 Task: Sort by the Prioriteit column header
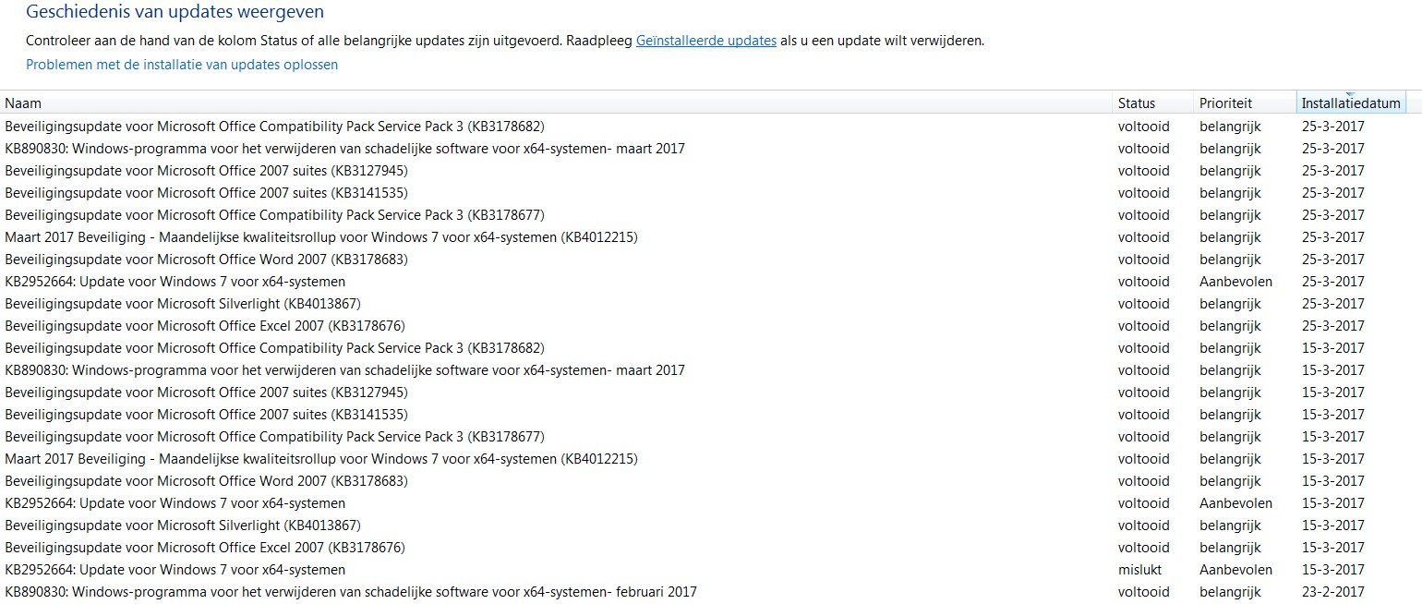[x=1245, y=103]
